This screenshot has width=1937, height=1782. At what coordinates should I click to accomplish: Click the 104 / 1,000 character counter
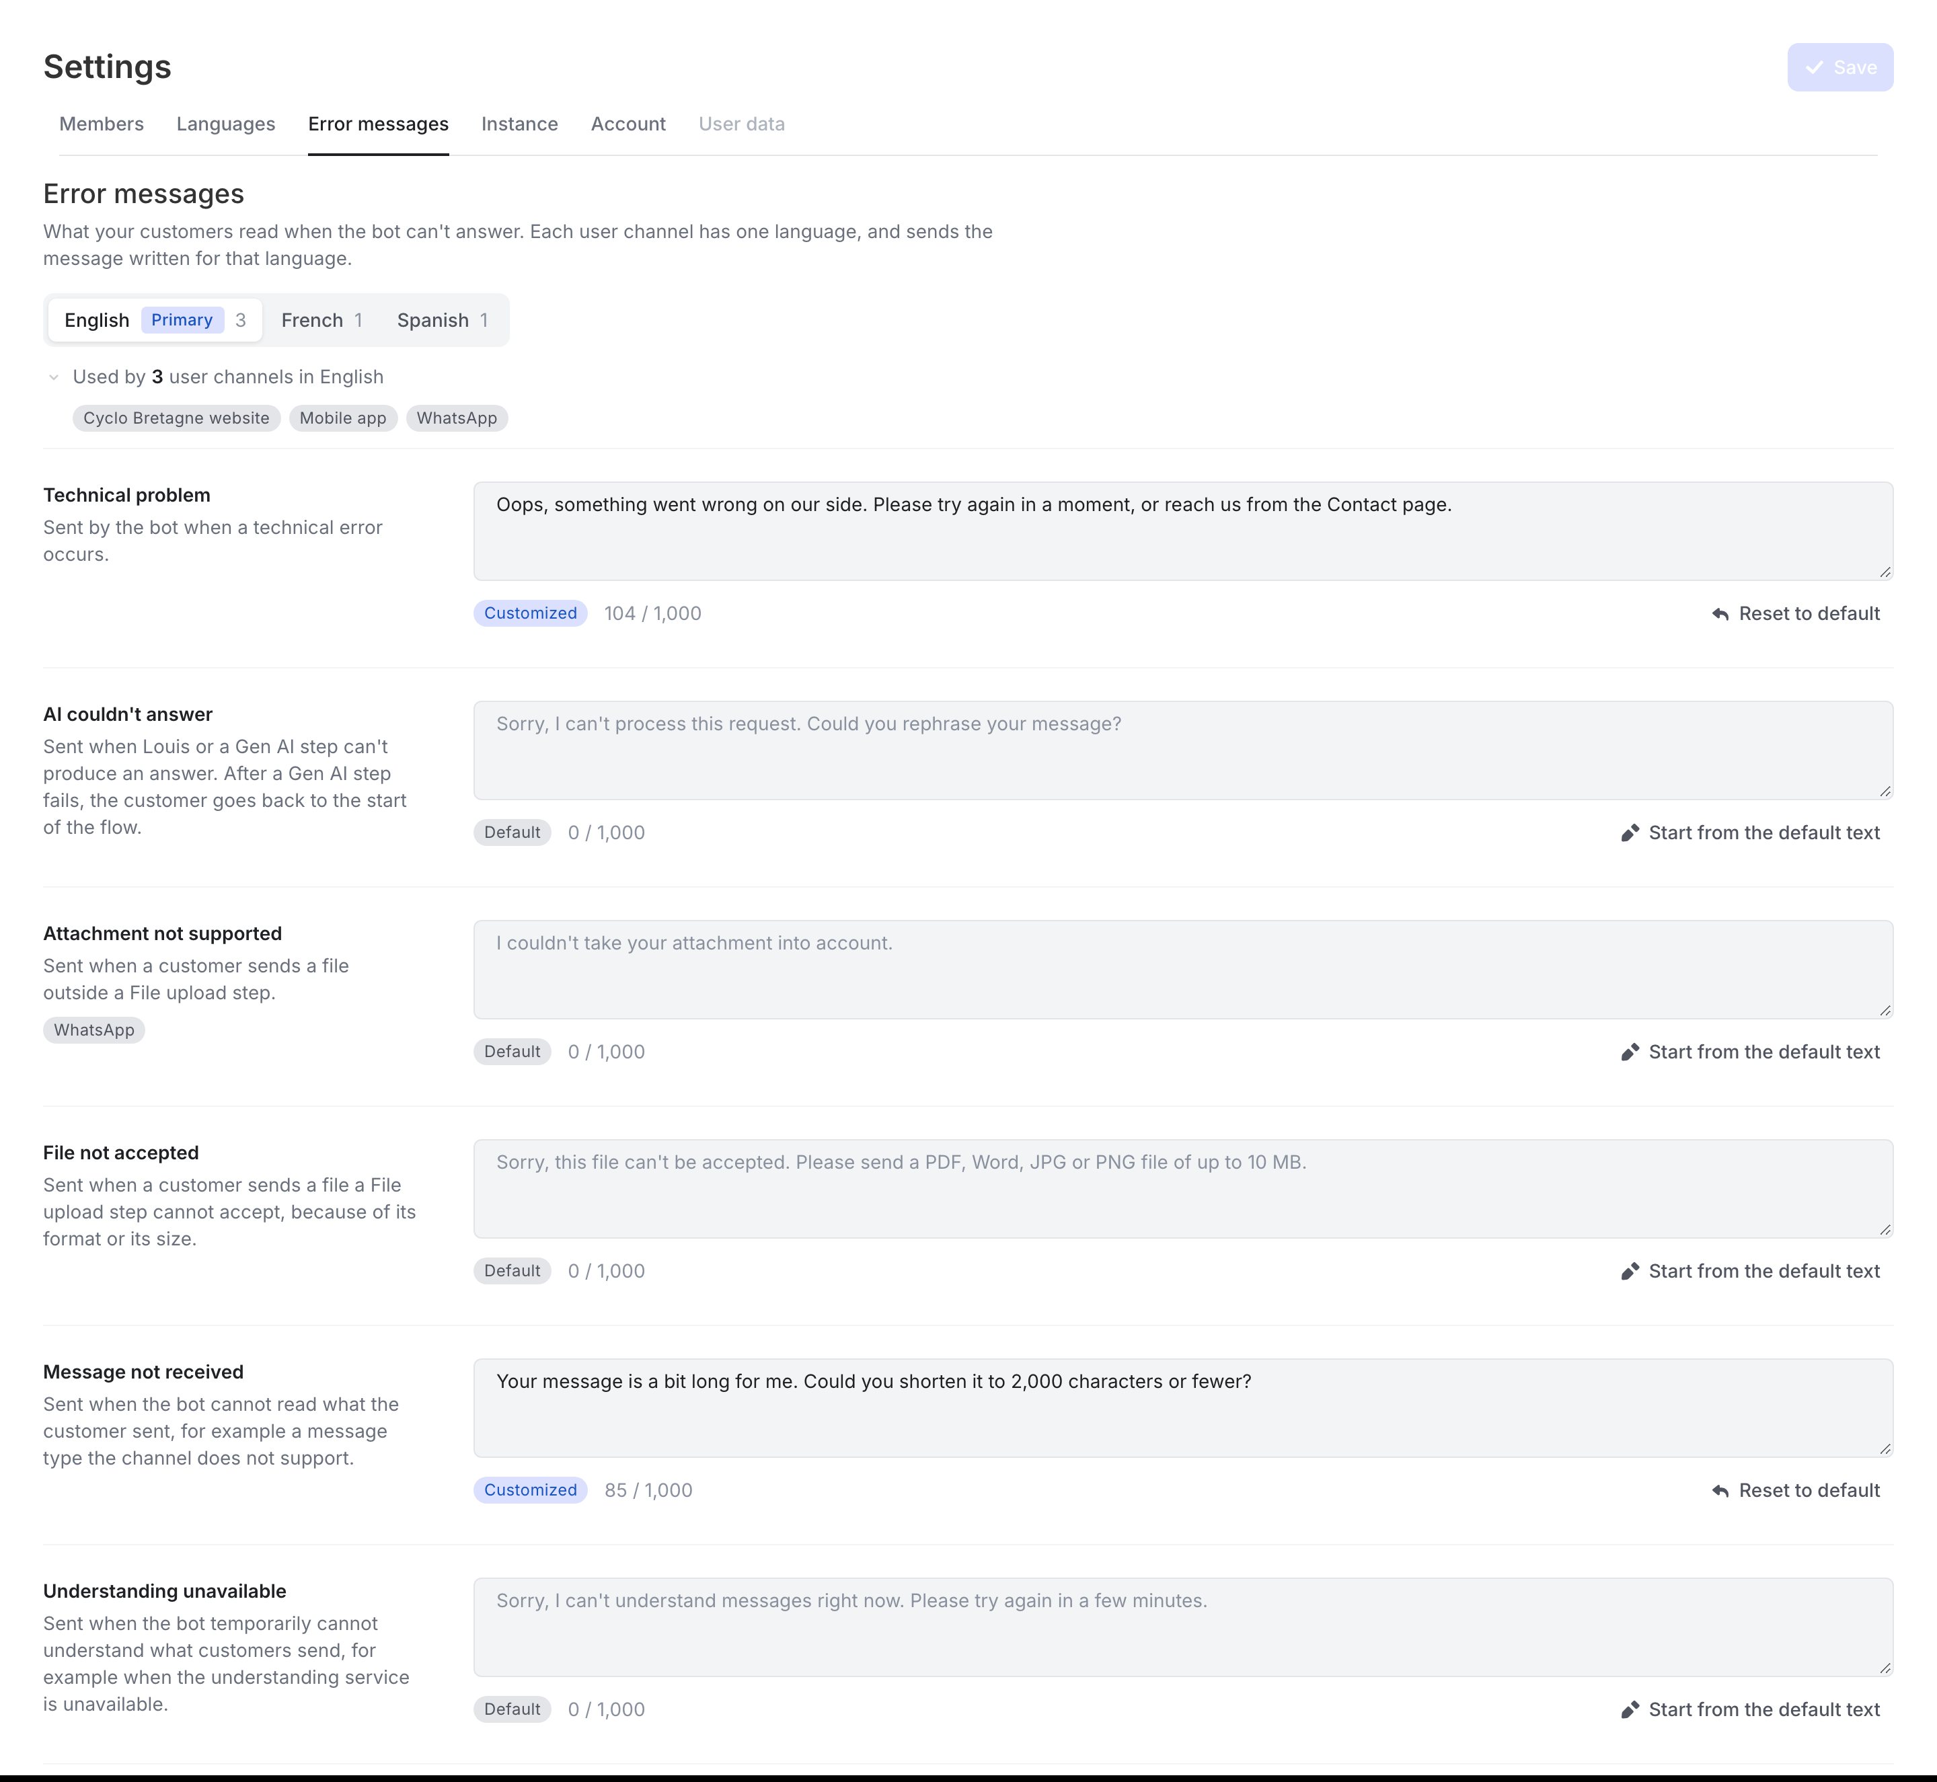(653, 614)
